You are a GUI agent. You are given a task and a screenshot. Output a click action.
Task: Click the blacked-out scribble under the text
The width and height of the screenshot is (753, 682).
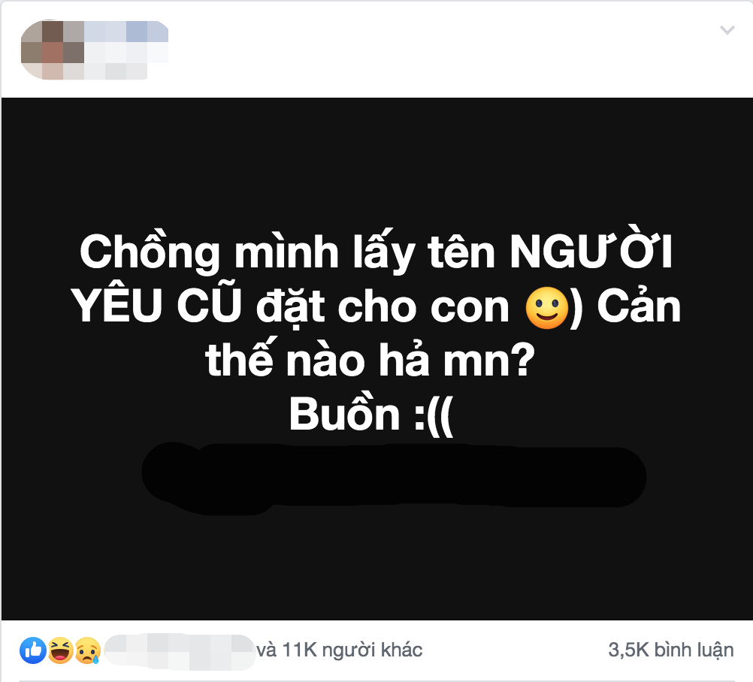394,477
